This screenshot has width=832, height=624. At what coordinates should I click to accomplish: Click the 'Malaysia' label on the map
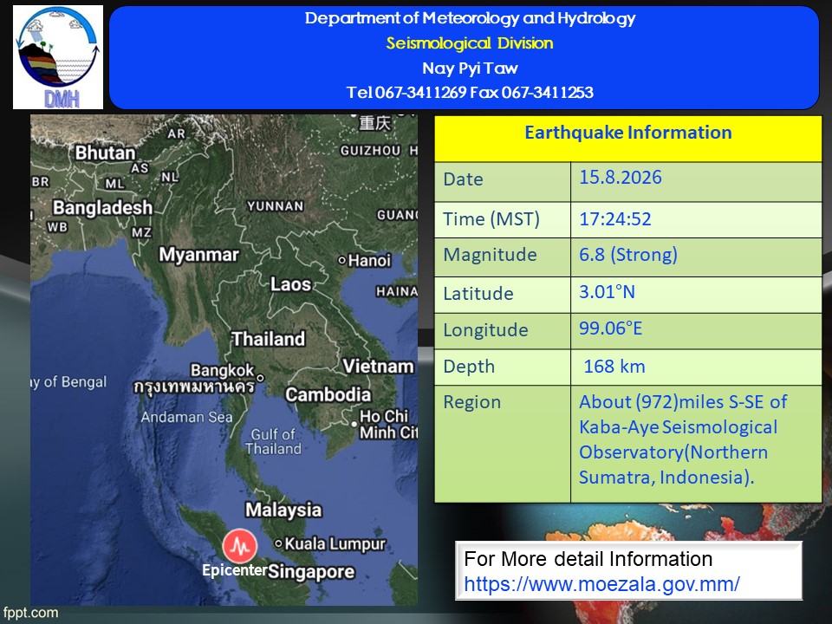[283, 510]
